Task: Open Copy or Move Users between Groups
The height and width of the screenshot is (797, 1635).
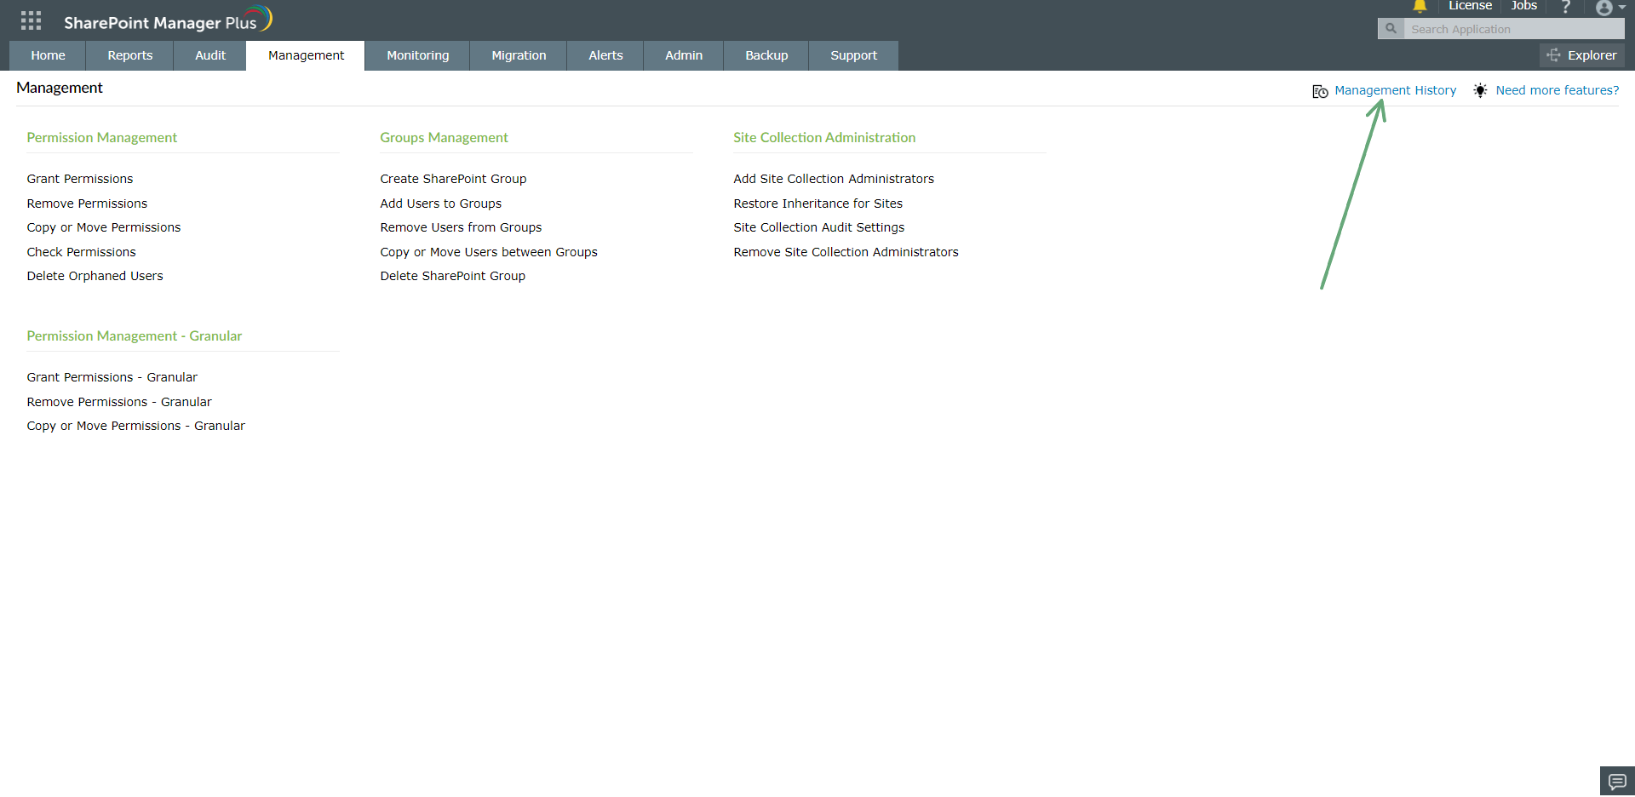Action: [489, 252]
